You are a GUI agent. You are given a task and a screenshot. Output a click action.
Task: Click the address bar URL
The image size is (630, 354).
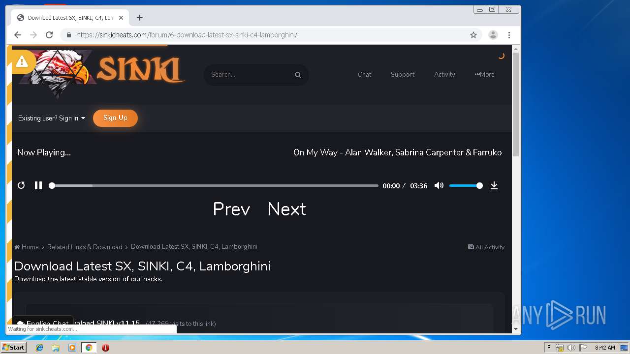click(x=187, y=35)
